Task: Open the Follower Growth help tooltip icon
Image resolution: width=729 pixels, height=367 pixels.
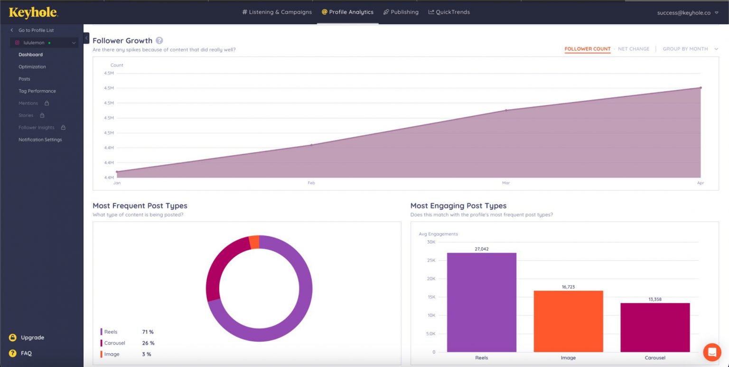Action: [159, 40]
